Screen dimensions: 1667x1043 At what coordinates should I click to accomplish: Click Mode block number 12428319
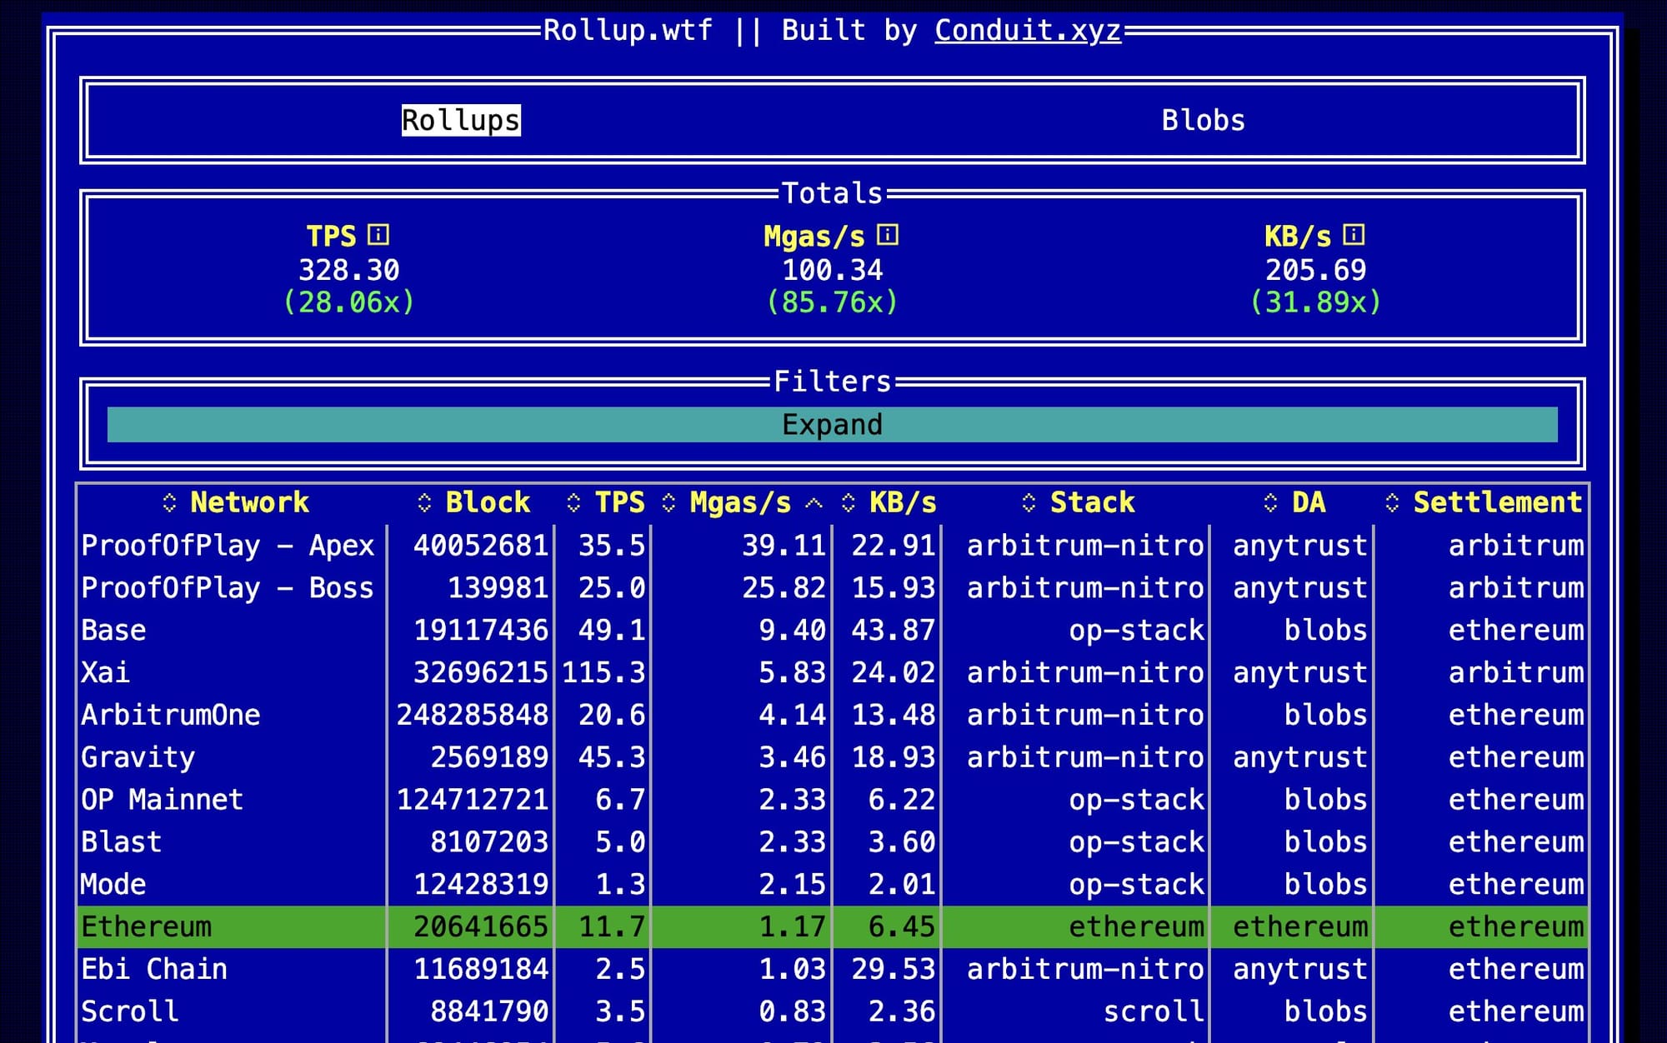[481, 885]
